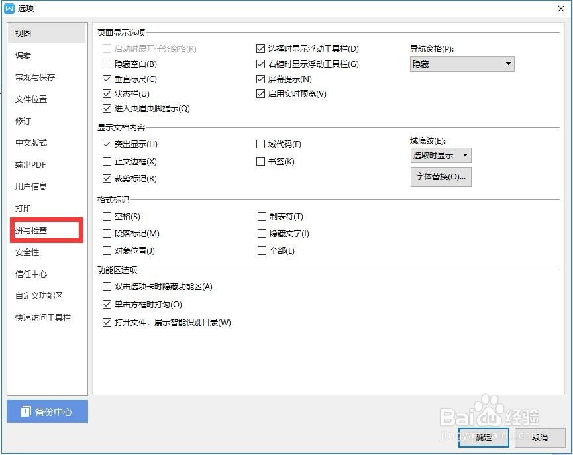The width and height of the screenshot is (573, 455).
Task: Switch to the 编辑 options page
Action: click(x=23, y=55)
